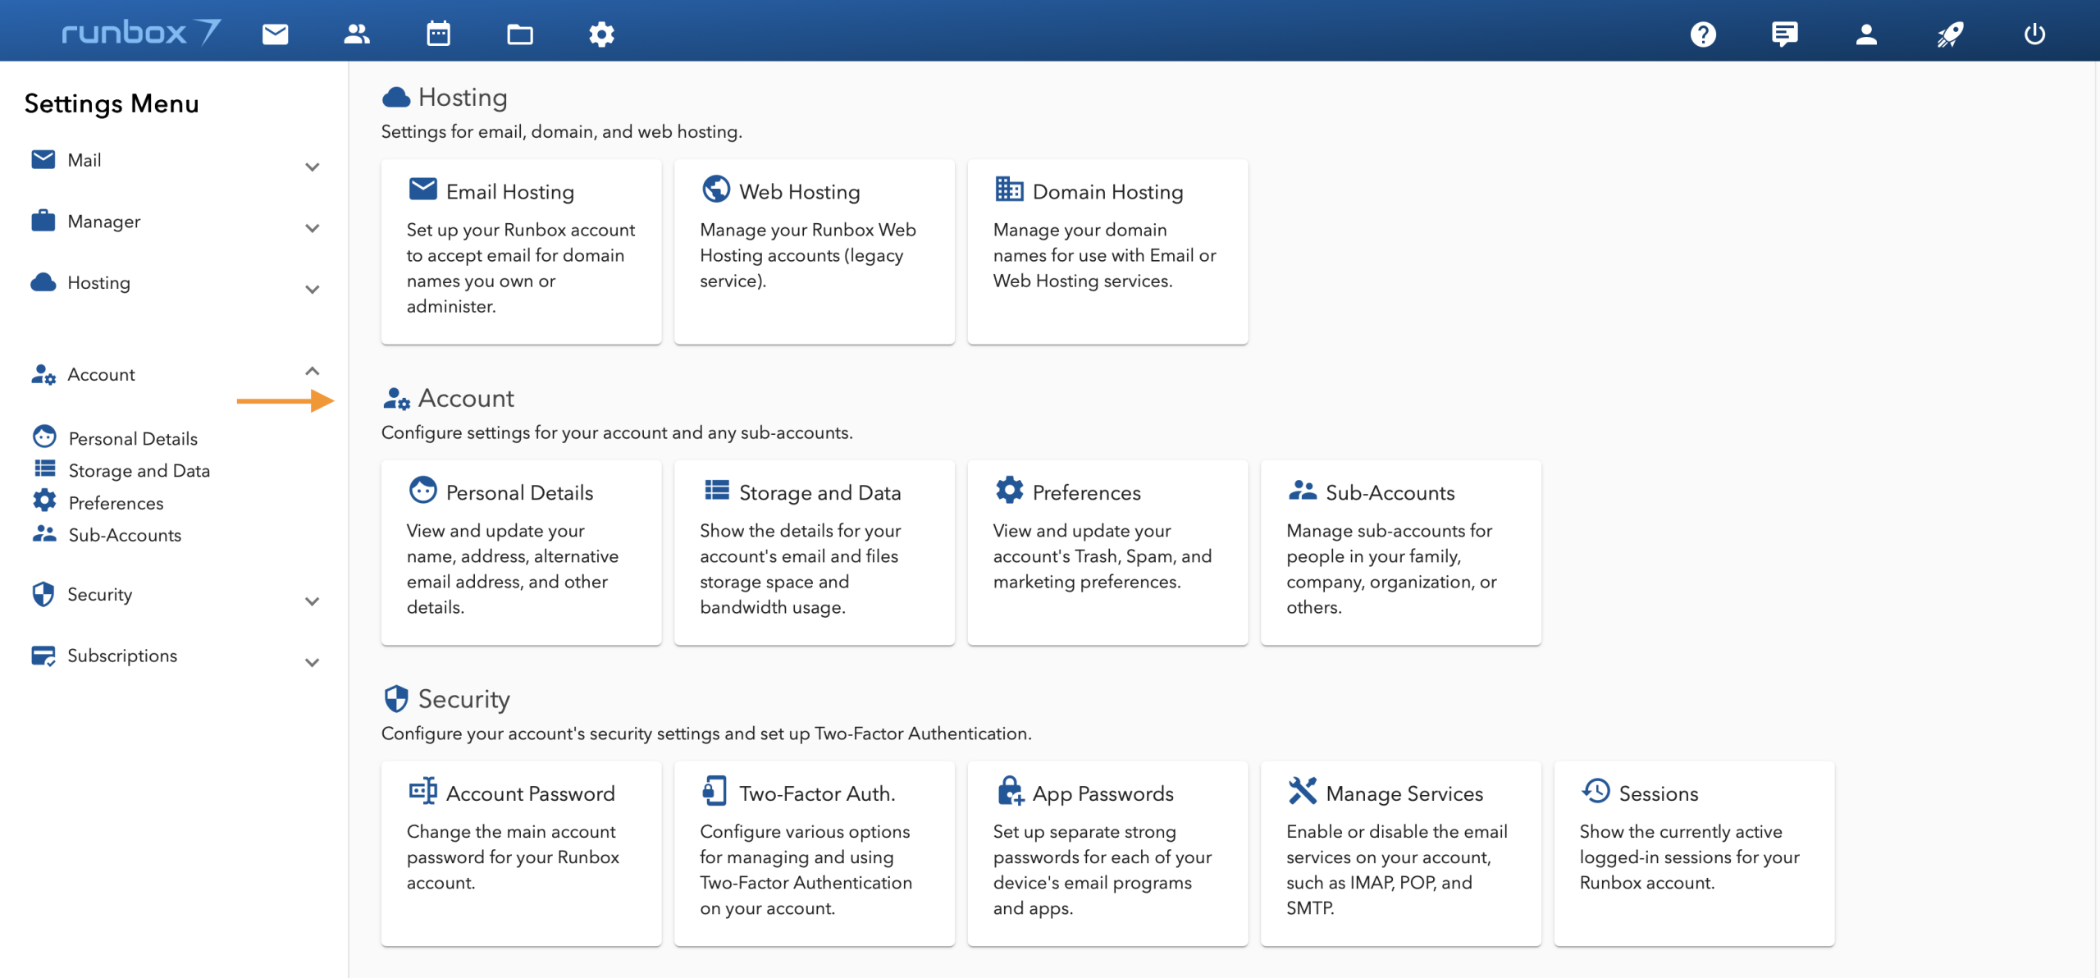Open the Calendar icon in top bar
This screenshot has height=978, width=2100.
tap(438, 34)
